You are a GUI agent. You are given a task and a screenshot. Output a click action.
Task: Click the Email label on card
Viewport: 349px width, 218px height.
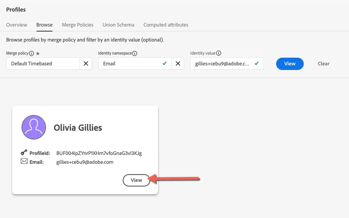(37, 162)
